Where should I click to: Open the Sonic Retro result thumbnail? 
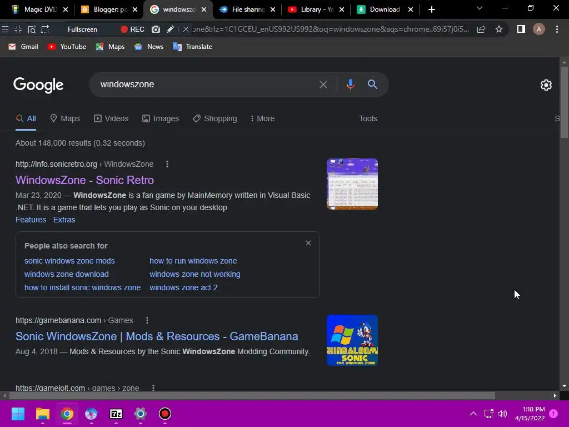(x=352, y=184)
